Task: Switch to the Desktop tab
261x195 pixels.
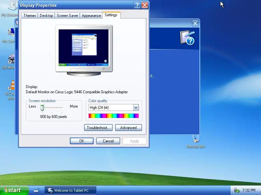Action: pos(46,16)
